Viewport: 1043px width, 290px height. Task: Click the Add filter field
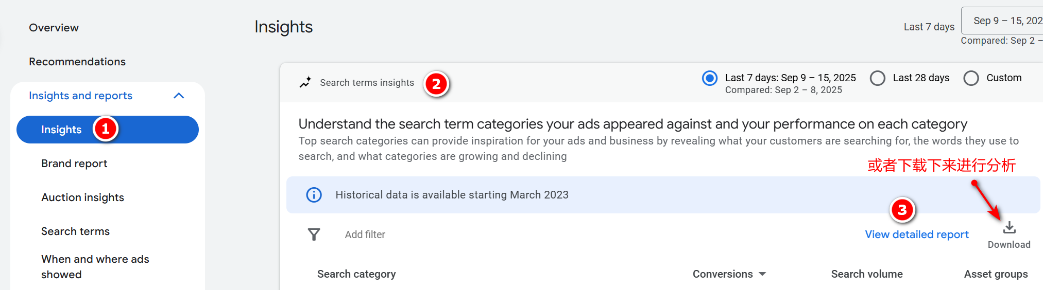(365, 234)
